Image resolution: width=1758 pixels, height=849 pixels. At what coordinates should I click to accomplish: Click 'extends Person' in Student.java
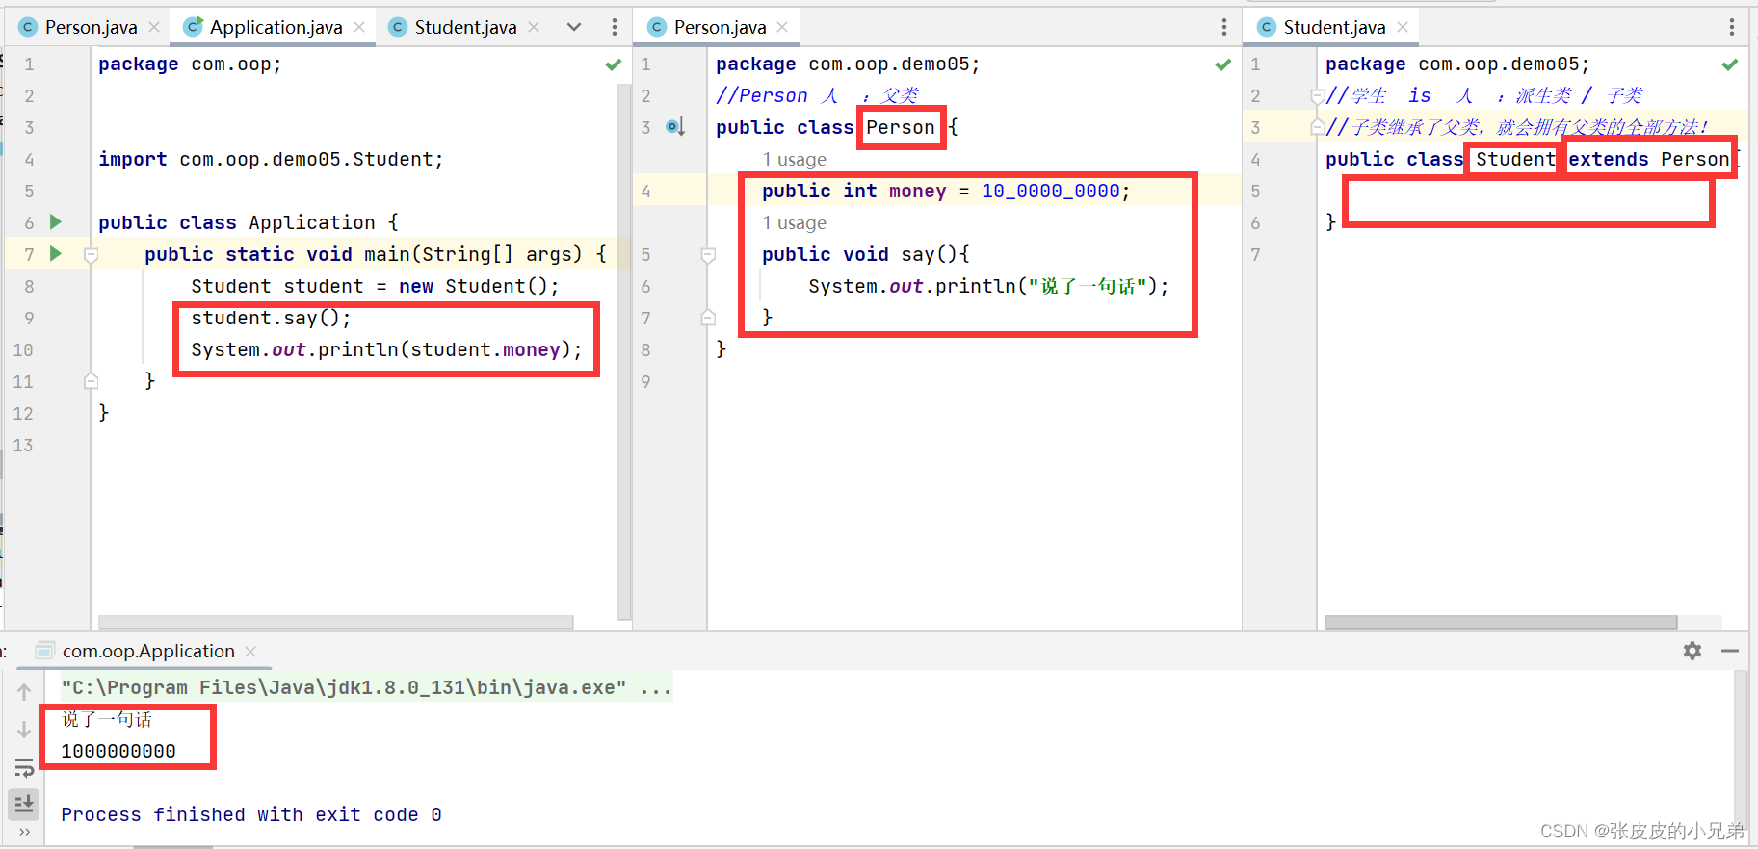point(1648,159)
